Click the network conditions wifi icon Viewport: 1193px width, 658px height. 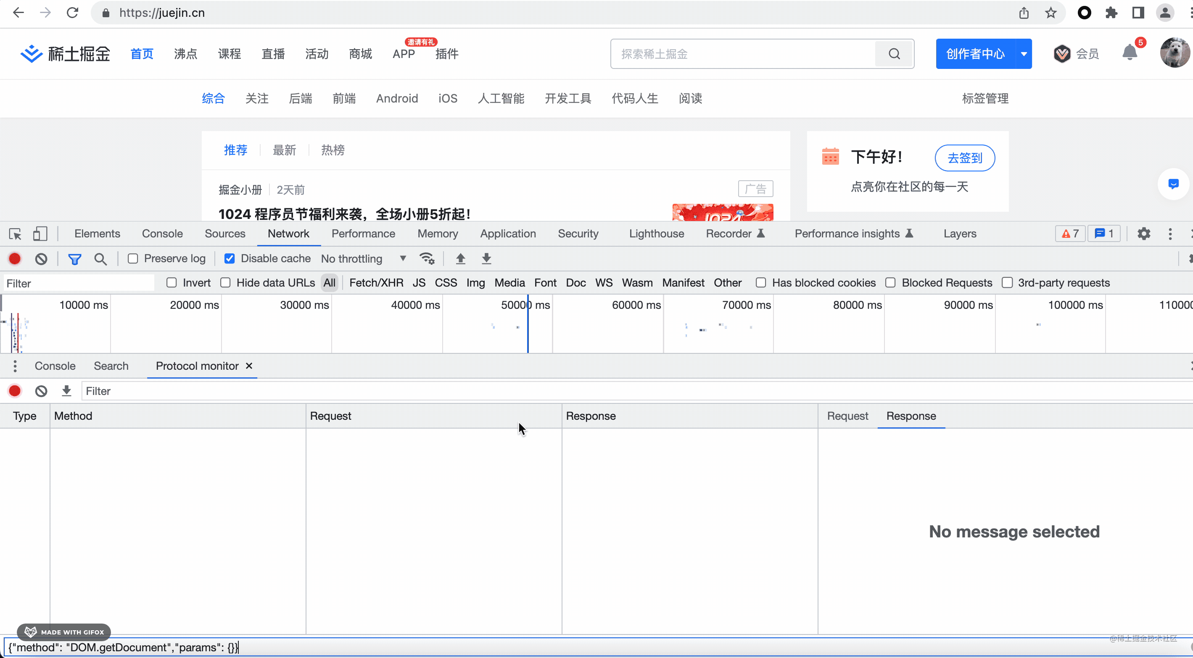(x=427, y=259)
